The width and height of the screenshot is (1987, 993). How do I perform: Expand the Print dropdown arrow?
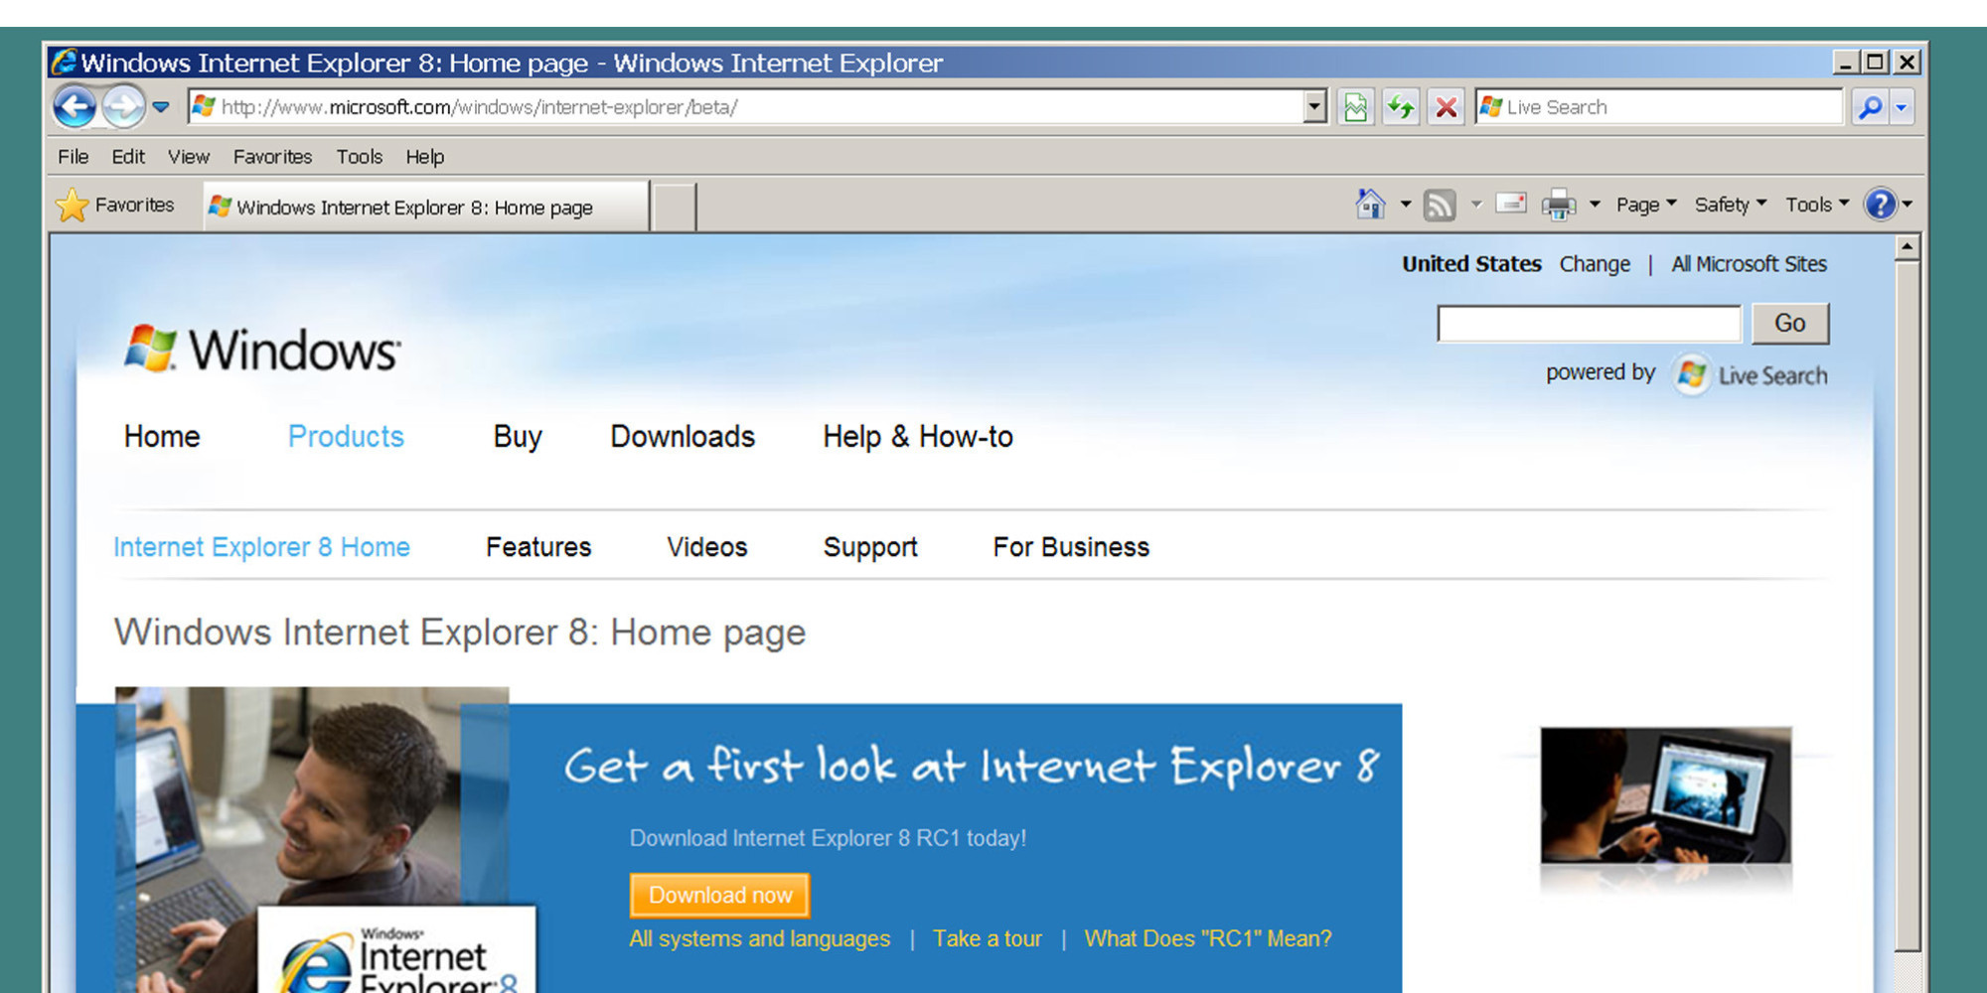pos(1595,205)
